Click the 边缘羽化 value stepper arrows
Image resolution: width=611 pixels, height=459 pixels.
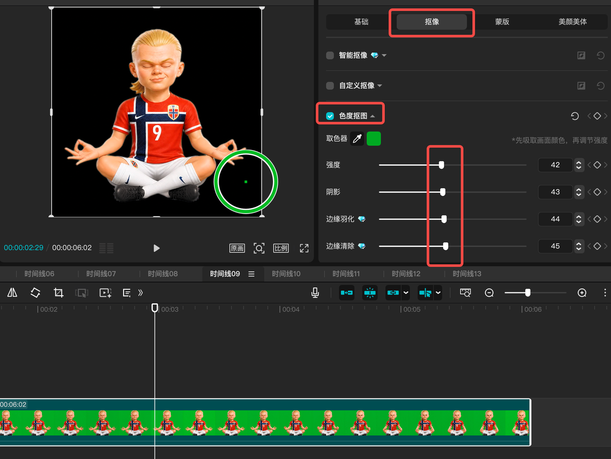[579, 219]
